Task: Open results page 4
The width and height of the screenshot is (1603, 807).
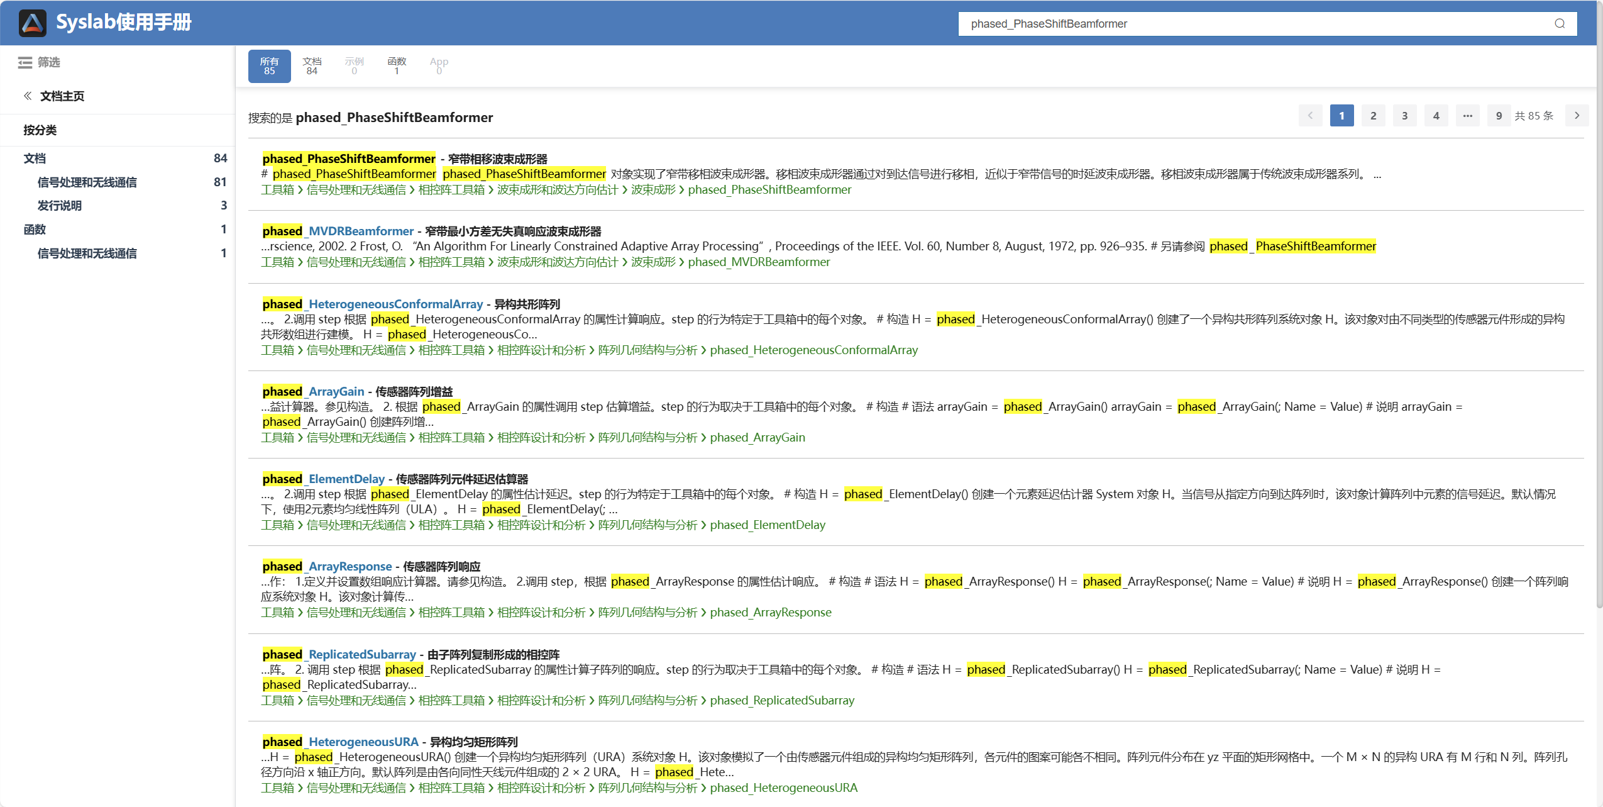Action: click(x=1436, y=116)
